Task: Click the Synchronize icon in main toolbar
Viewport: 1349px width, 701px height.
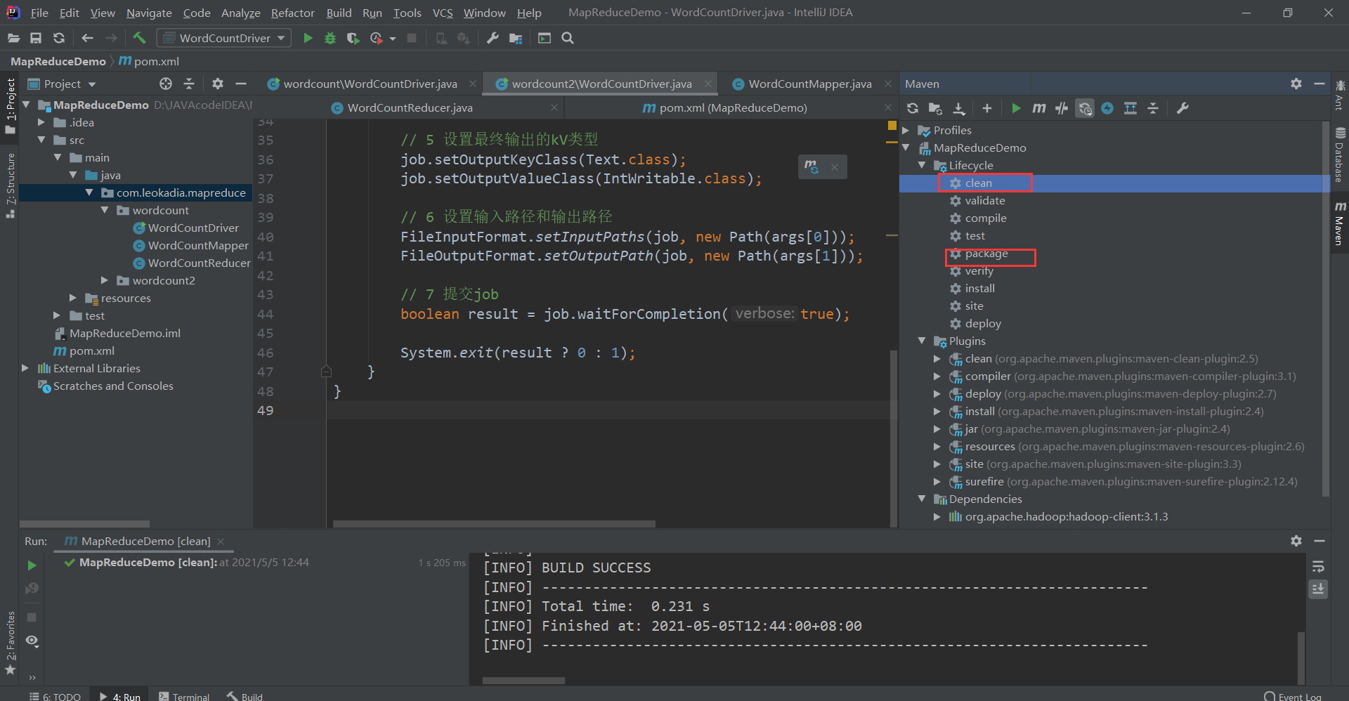Action: 59,38
